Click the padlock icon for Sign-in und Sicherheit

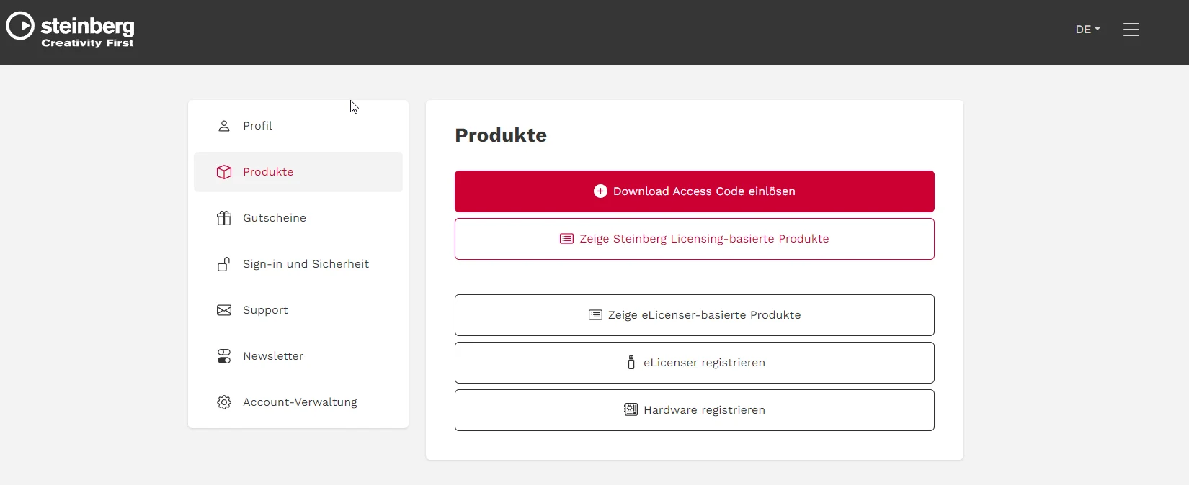[224, 264]
